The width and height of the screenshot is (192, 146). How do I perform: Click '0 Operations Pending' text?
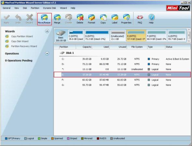pos(19,61)
